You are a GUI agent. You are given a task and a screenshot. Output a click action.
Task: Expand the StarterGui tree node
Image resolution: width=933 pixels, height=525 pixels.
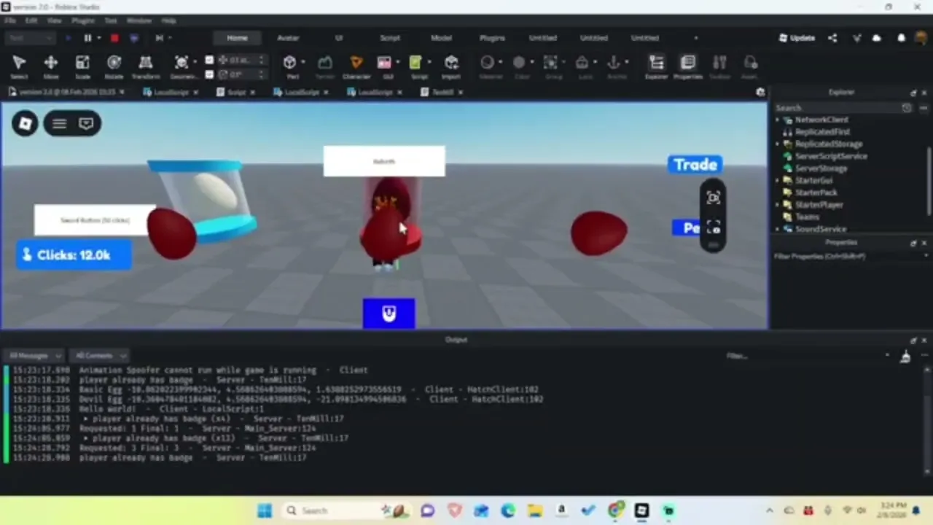tap(777, 180)
